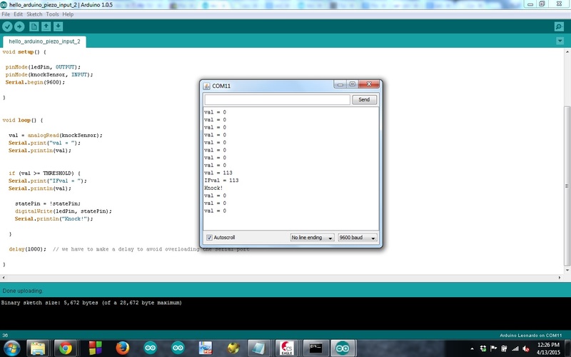Open a sketch with the Open icon
Image resolution: width=571 pixels, height=357 pixels.
point(46,26)
